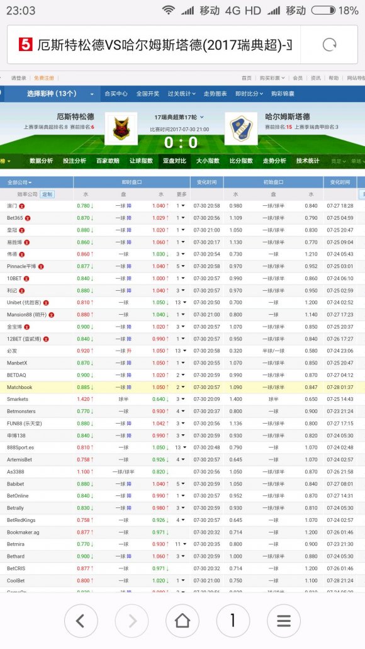
Task: Click the red badge beside 伟德
Action: tap(22, 254)
